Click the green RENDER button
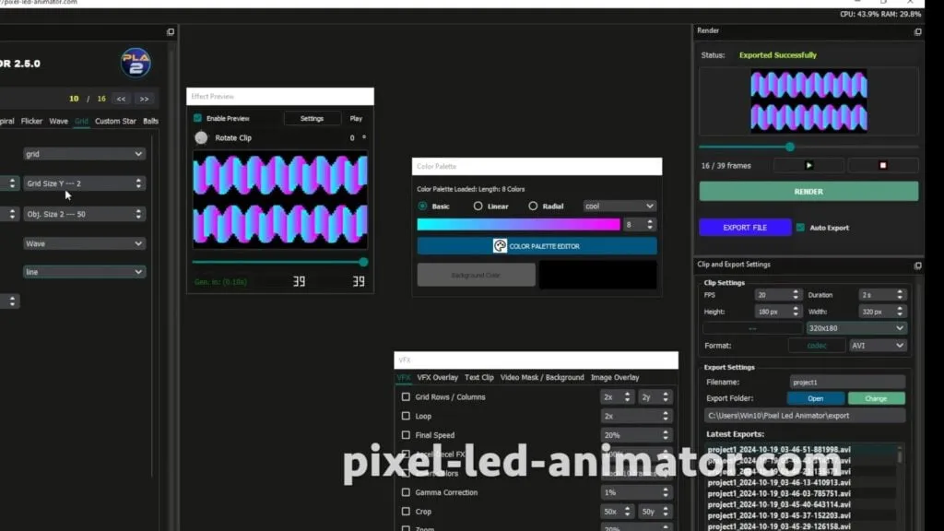Viewport: 944px width, 531px height. point(808,192)
